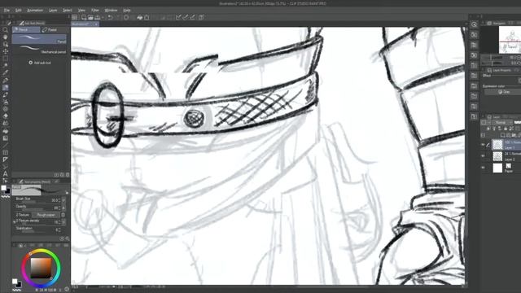Select the Decoration tool
This screenshot has width=521, height=293.
point(6,109)
